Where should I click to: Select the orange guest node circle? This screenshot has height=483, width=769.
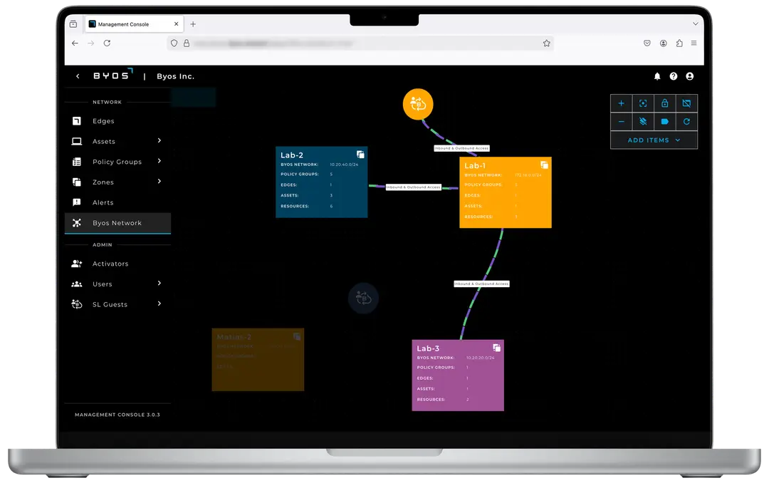418,104
